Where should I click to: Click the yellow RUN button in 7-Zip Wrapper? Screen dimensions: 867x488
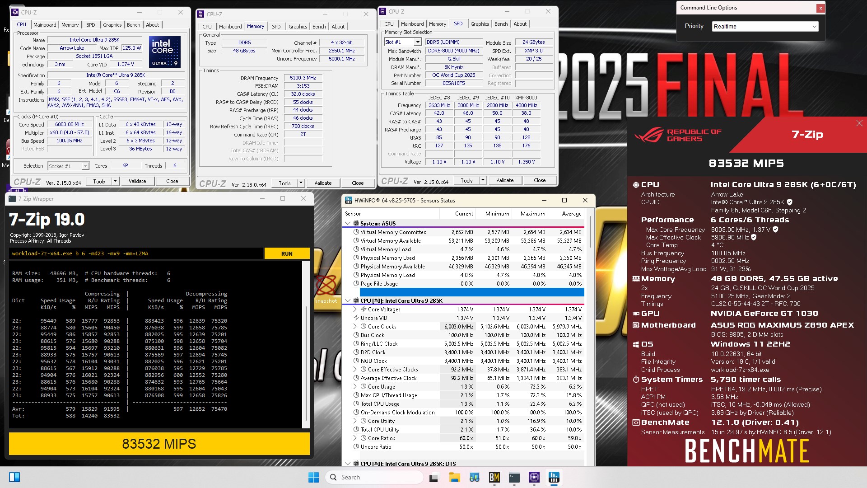[x=287, y=253]
